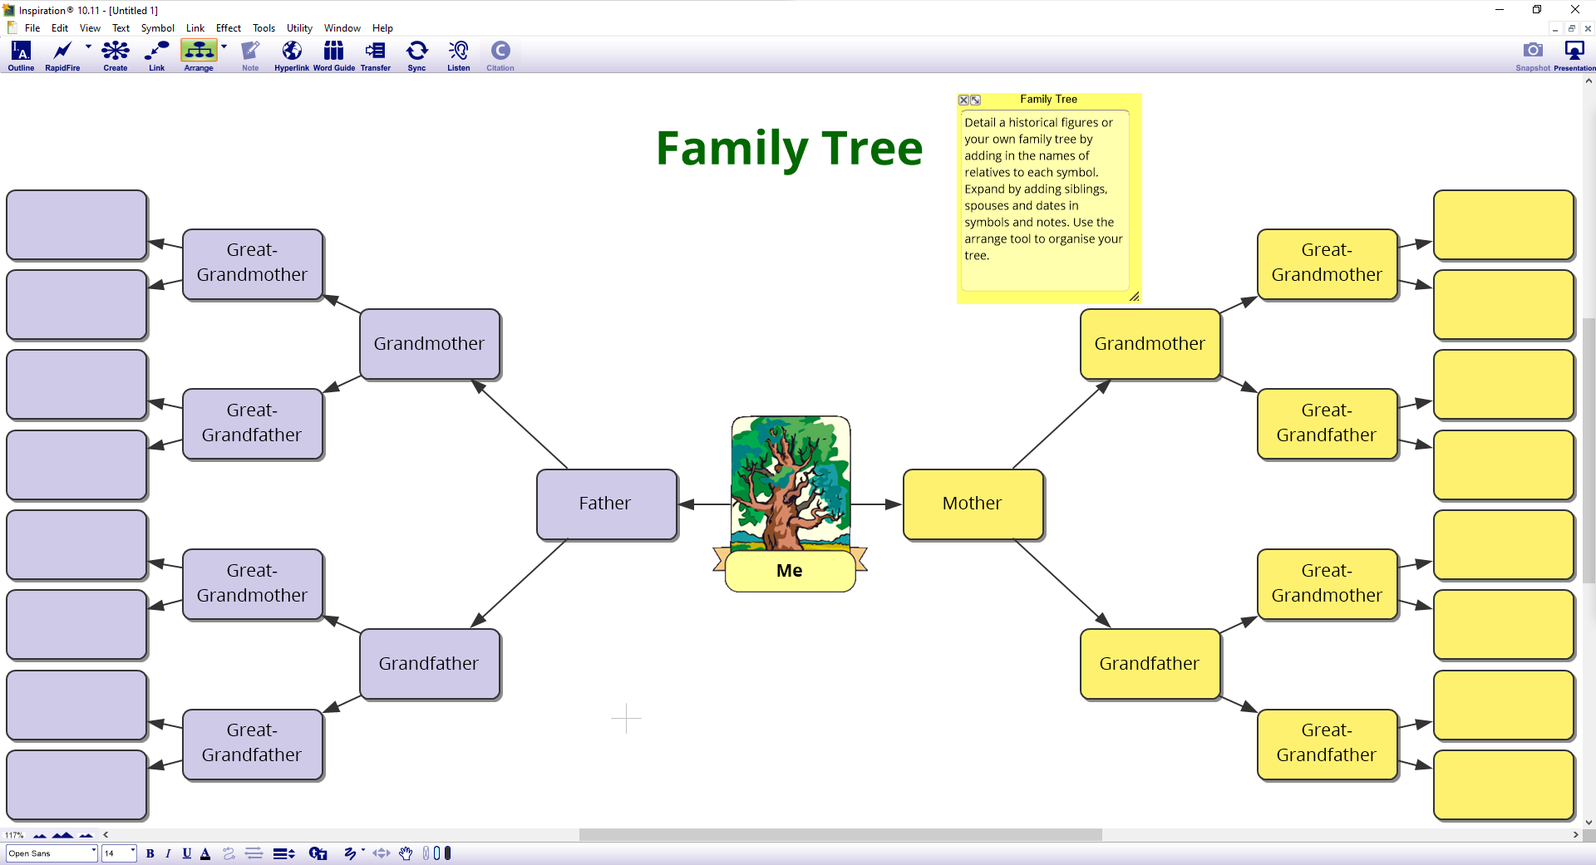The image size is (1596, 865).
Task: Click the Create symbol tool
Action: click(x=116, y=56)
